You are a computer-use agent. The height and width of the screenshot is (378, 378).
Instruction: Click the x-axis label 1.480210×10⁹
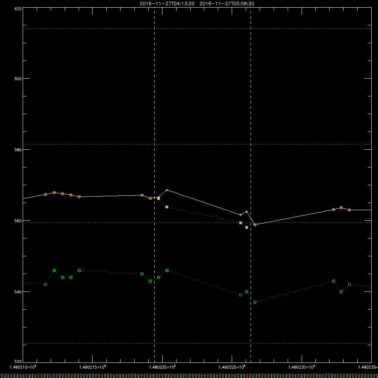tap(23, 367)
